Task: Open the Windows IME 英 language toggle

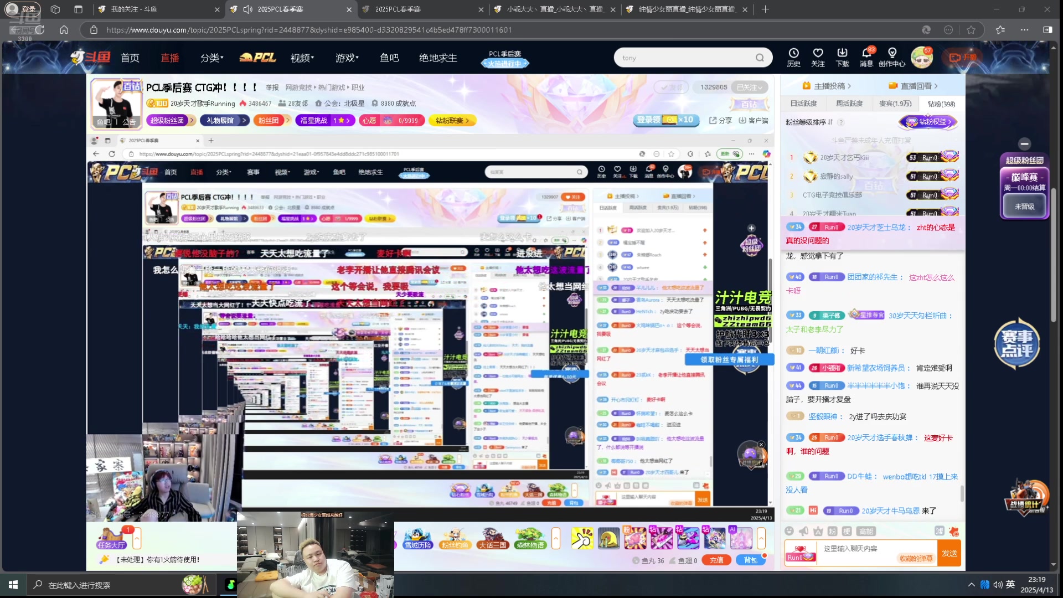Action: click(1010, 585)
